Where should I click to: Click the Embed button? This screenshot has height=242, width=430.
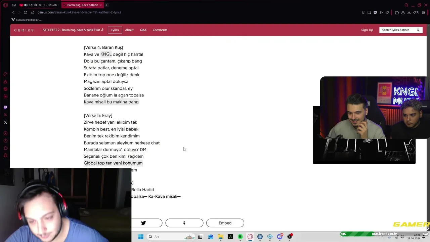(225, 223)
